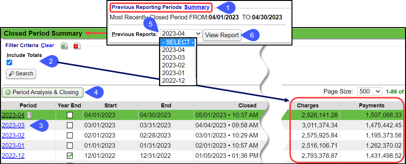Export the summary as PDF
This screenshot has height=164, width=406.
pyautogui.click(x=77, y=46)
